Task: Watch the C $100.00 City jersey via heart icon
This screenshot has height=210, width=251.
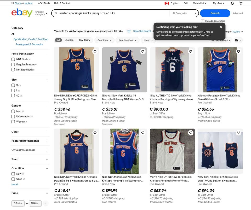Action: [191, 52]
